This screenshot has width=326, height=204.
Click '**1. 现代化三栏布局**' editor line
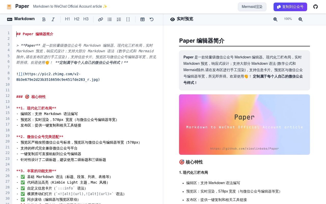coord(36,108)
